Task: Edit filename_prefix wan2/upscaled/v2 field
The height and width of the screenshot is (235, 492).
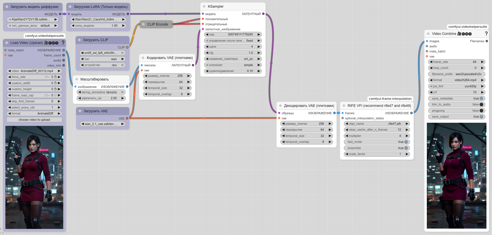Action: click(x=457, y=74)
